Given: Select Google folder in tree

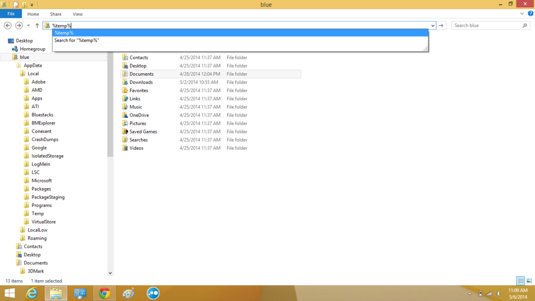Looking at the screenshot, I should point(39,148).
